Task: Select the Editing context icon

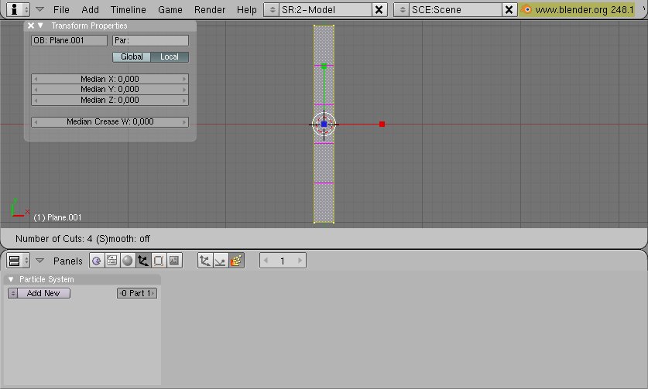Action: click(158, 261)
